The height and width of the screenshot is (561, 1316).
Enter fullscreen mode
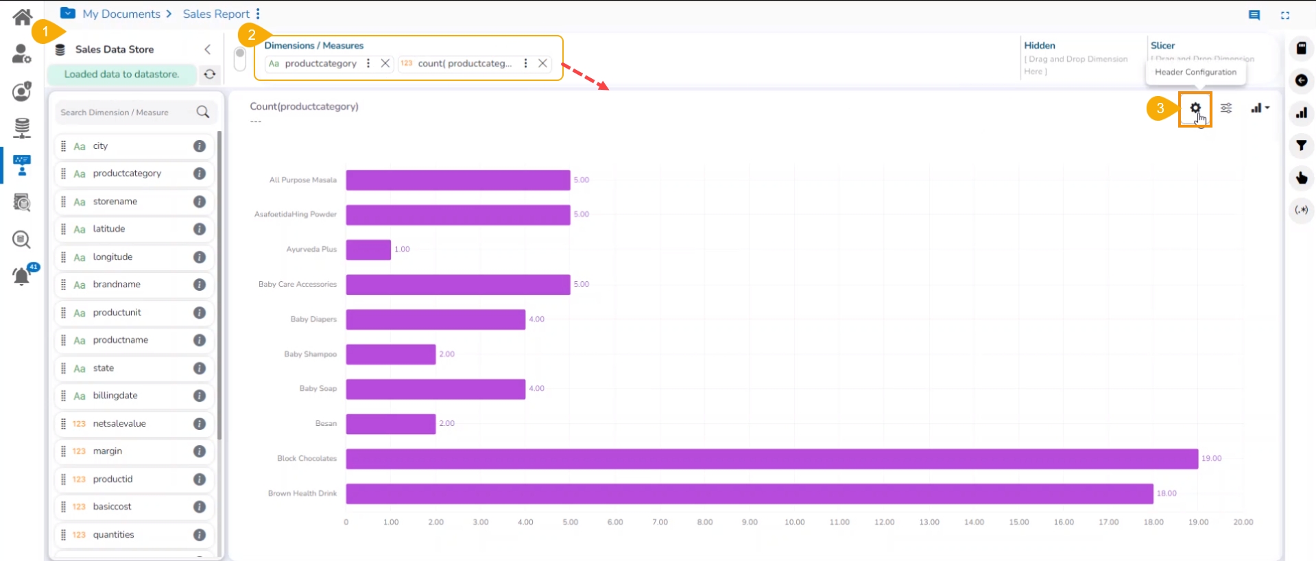coord(1285,15)
